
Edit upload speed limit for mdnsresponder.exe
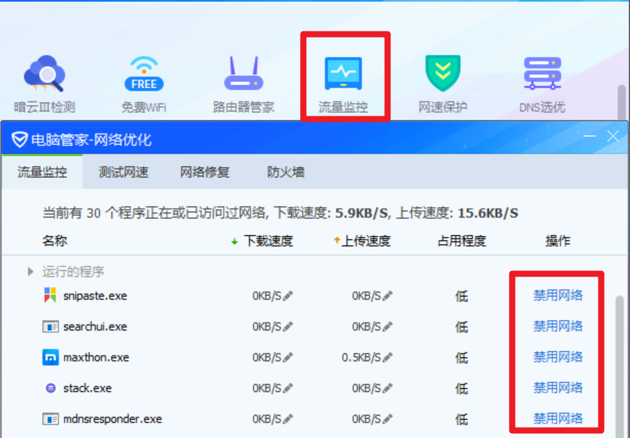point(388,419)
